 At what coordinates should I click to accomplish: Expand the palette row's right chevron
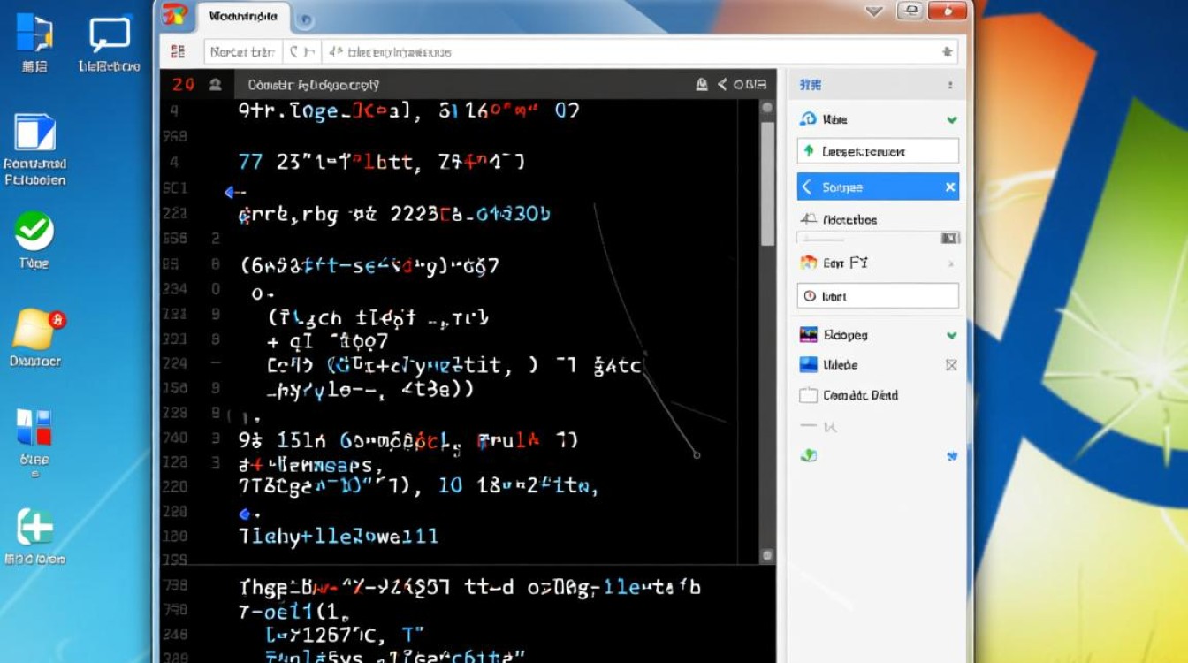[951, 263]
